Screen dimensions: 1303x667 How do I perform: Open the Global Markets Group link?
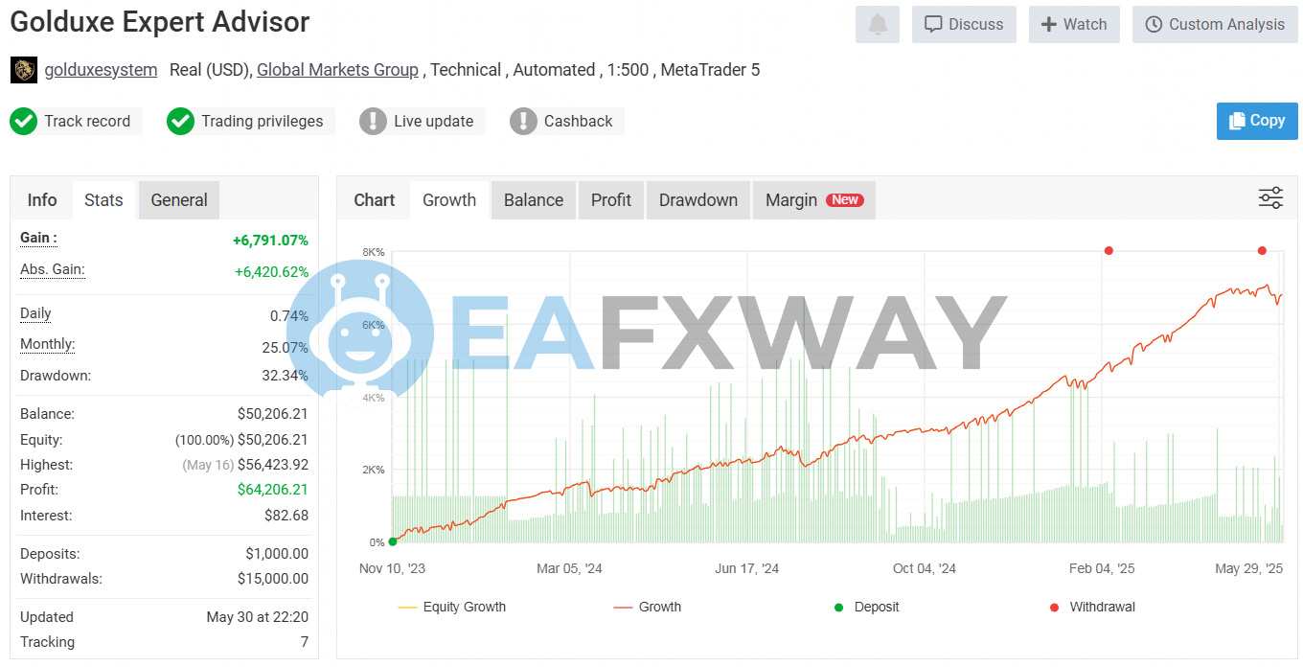pos(337,70)
